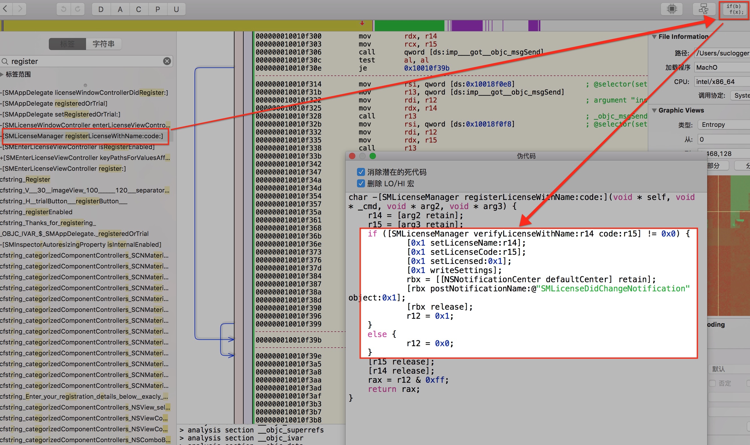750x445 pixels.
Task: Click the CPU intel/x86_64 field
Action: pyautogui.click(x=722, y=82)
